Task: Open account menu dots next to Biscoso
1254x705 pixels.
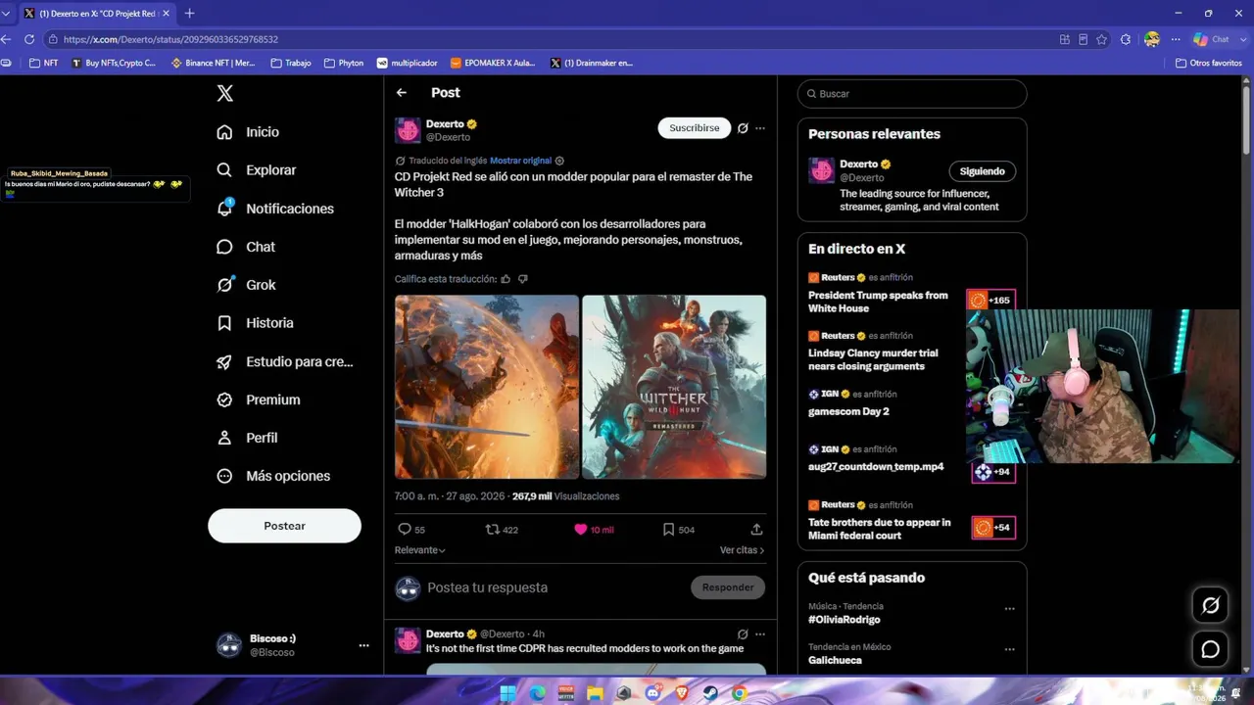Action: point(363,645)
